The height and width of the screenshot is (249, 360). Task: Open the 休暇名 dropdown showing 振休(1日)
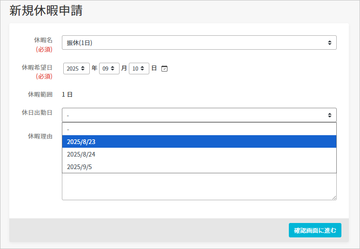click(199, 43)
